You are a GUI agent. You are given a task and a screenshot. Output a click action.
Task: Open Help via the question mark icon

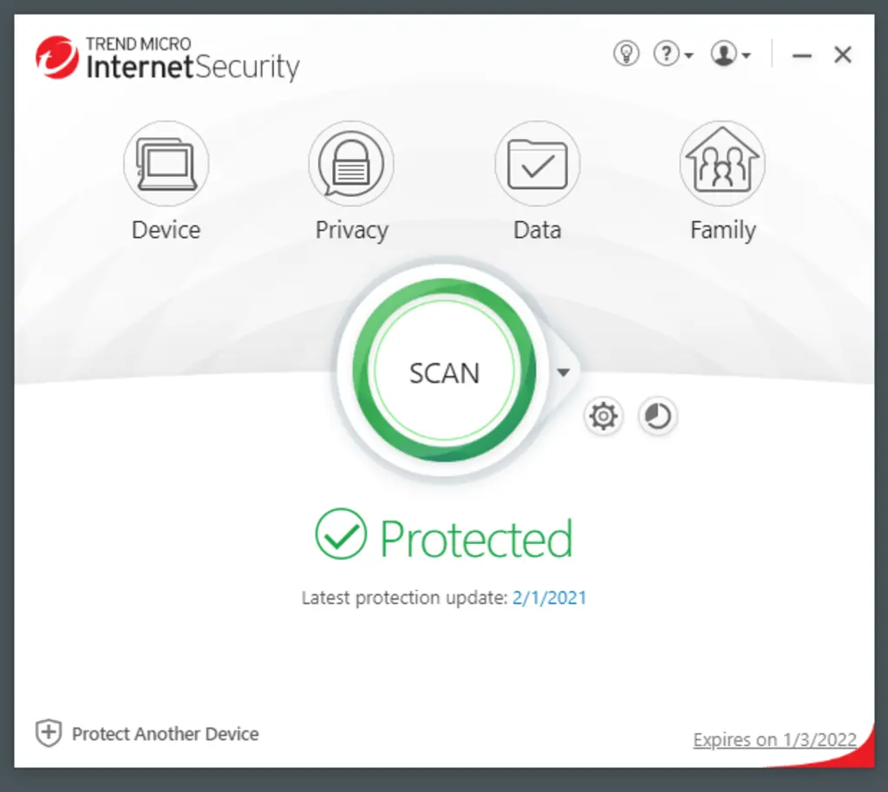[x=666, y=54]
